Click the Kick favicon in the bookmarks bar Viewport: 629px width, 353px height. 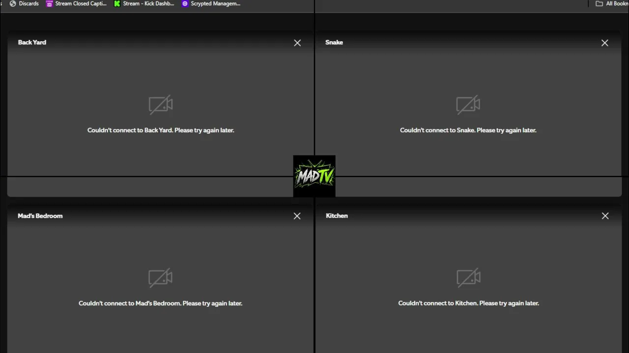pos(117,3)
